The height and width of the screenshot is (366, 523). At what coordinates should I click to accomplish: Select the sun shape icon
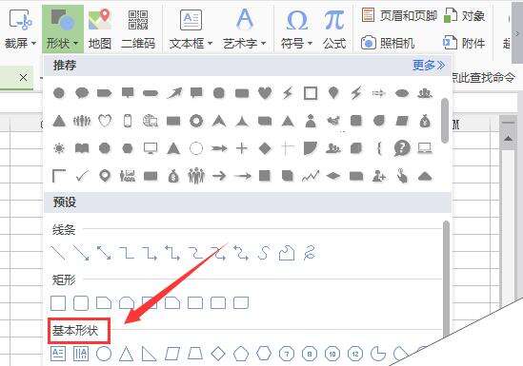59,148
